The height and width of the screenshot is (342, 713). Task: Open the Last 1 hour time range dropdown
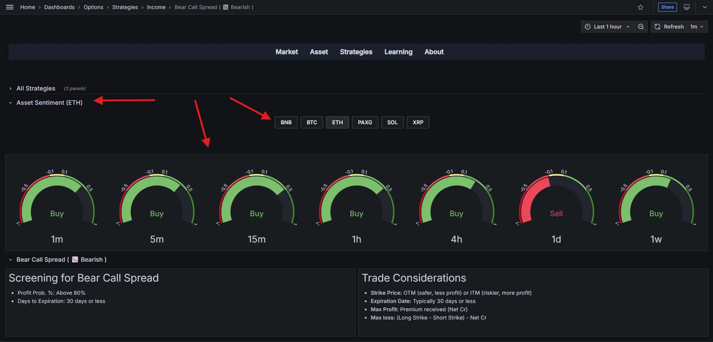(x=607, y=26)
